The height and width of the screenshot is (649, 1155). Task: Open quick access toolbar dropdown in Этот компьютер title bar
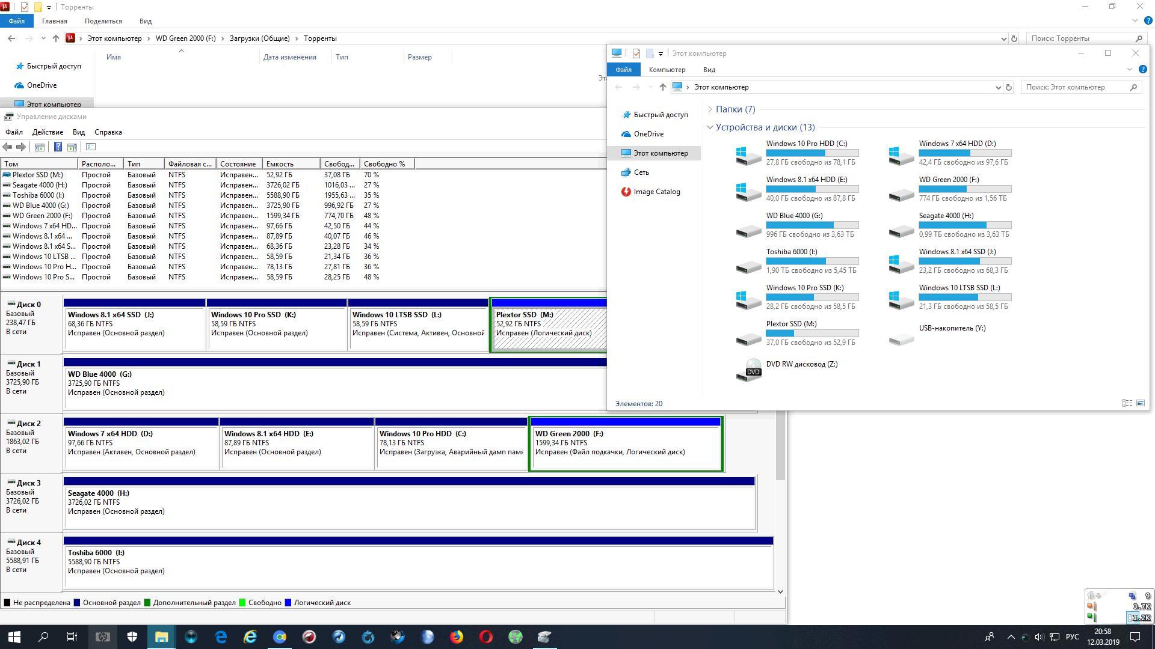click(661, 53)
